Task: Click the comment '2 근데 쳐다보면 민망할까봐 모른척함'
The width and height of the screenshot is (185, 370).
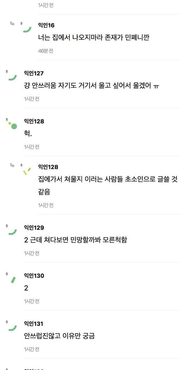Action: click(75, 240)
